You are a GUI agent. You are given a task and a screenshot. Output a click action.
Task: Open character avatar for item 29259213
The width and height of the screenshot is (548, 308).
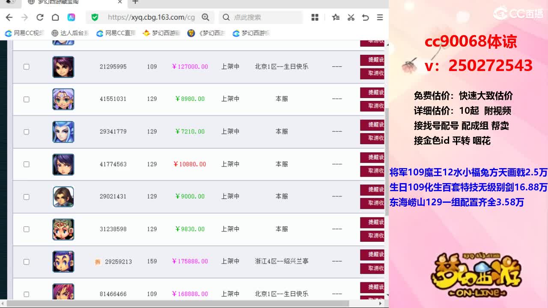[x=63, y=261]
